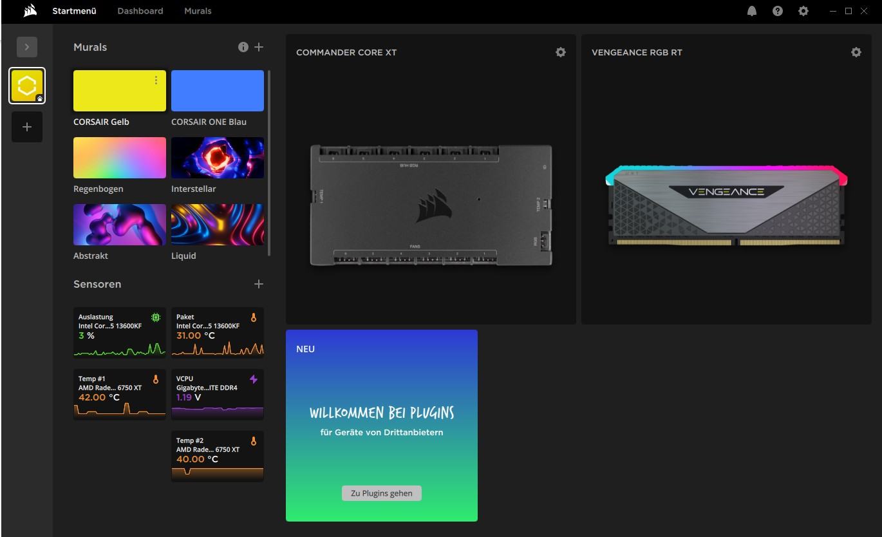Click the CPU load chip icon

(x=156, y=317)
